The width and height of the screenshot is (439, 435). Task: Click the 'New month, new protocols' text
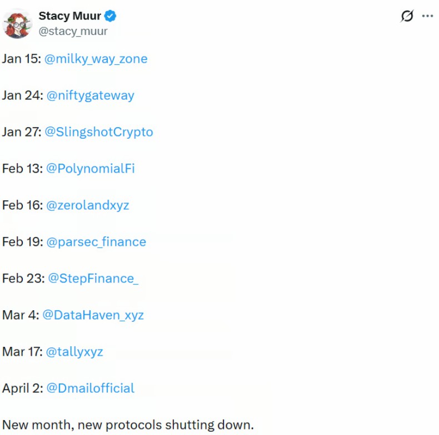coord(128,426)
